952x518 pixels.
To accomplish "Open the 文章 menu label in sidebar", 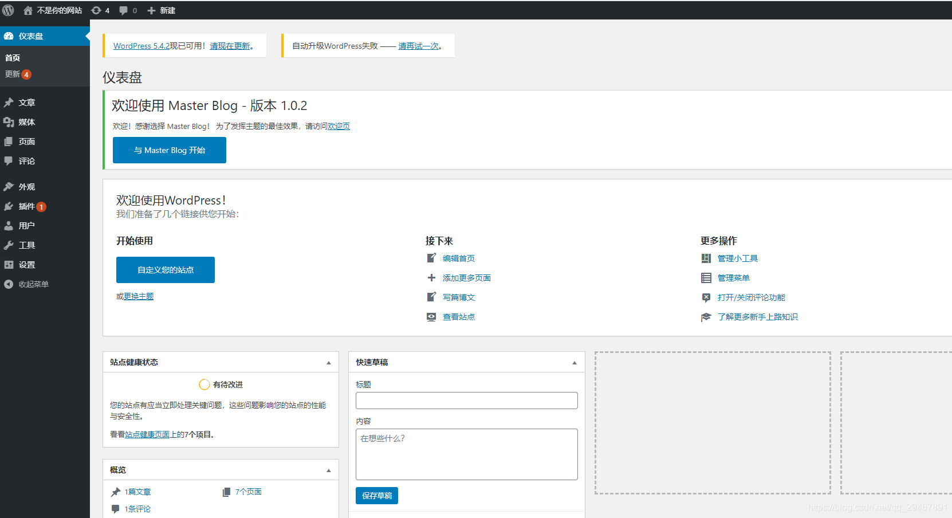I will tap(27, 103).
